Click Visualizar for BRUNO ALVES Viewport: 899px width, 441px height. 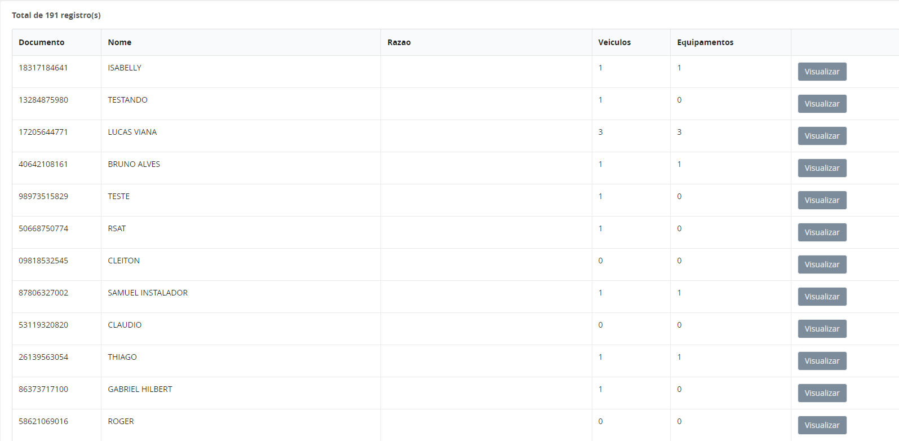[x=822, y=168]
